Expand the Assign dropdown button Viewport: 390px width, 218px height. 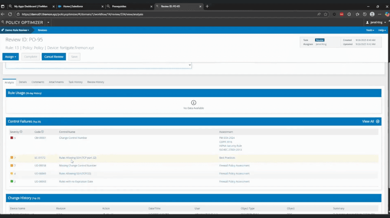[x=11, y=57]
